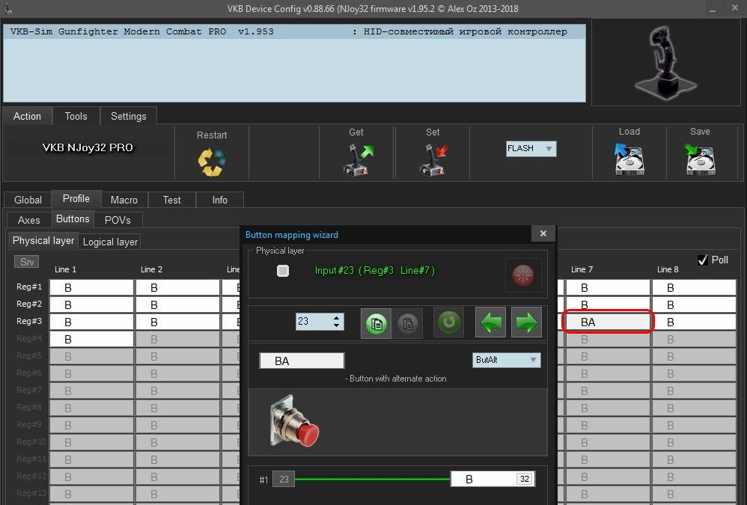The height and width of the screenshot is (505, 747).
Task: Open the FLASH dropdown
Action: pyautogui.click(x=531, y=148)
